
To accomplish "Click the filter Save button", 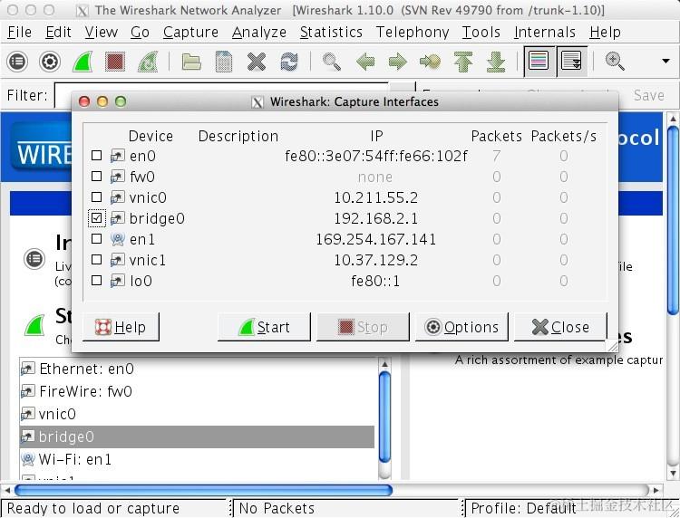I will [648, 95].
